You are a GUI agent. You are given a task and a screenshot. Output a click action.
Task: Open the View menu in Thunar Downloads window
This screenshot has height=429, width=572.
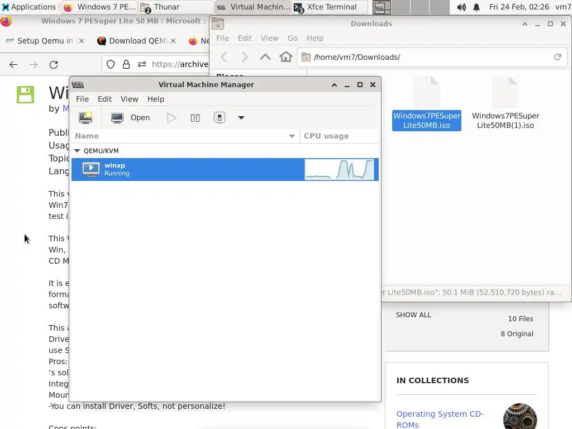coord(270,38)
